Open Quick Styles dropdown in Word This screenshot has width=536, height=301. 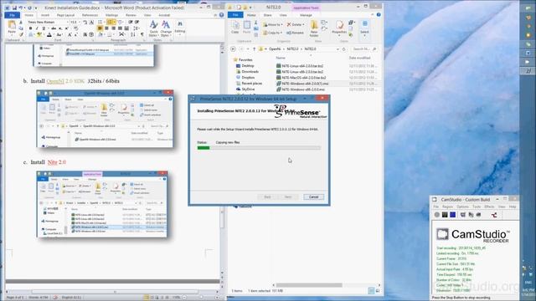[154, 28]
